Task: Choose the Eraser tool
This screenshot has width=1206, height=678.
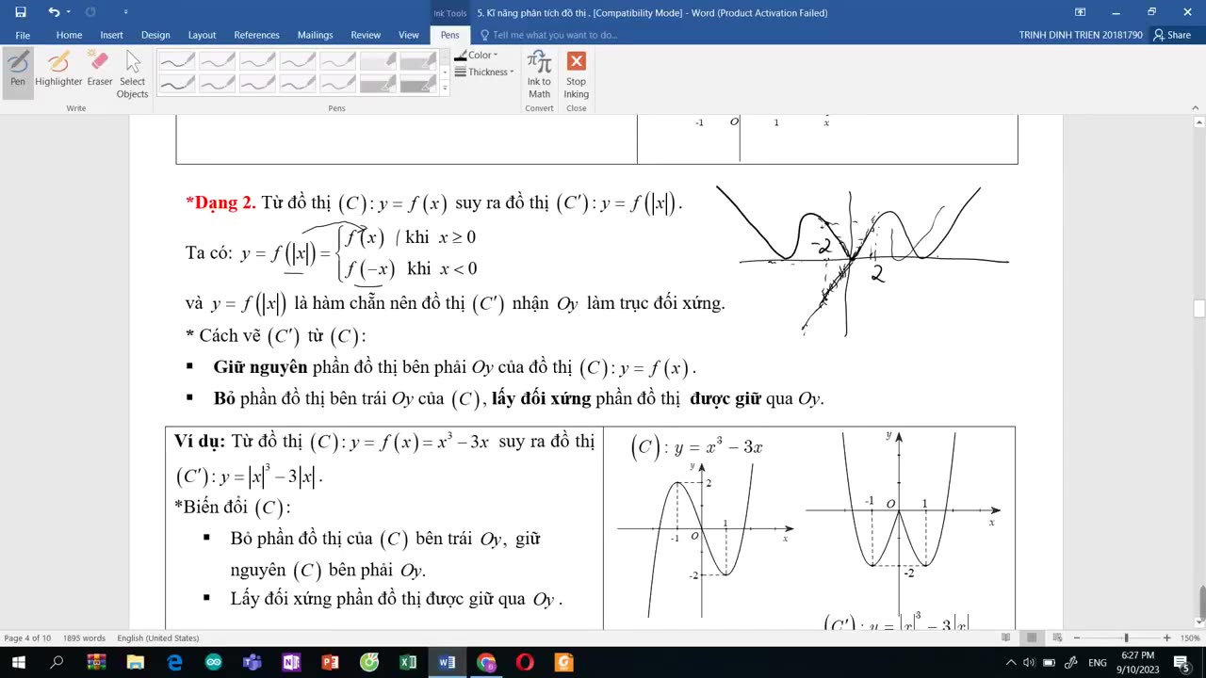Action: click(x=100, y=71)
